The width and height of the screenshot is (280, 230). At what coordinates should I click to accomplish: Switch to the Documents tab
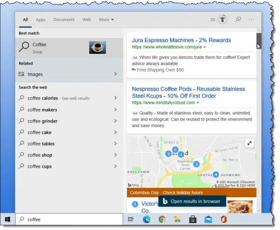coord(64,20)
